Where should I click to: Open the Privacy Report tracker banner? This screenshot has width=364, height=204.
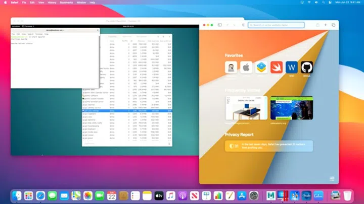(x=268, y=146)
